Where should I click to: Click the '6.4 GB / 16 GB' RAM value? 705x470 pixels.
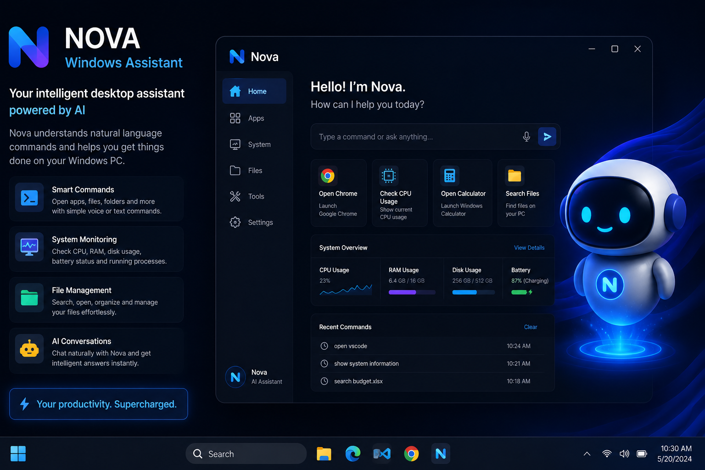click(407, 281)
